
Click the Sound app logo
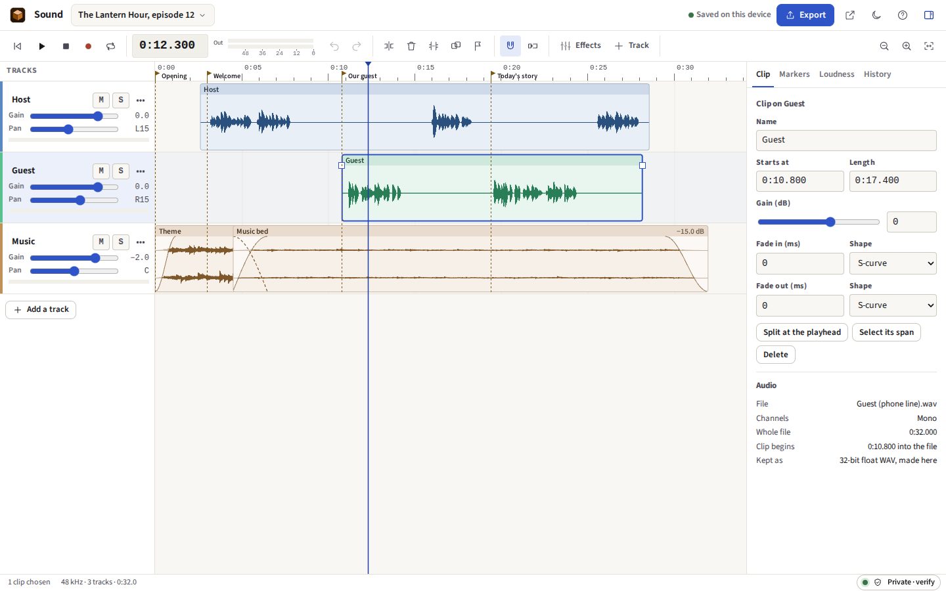tap(18, 14)
